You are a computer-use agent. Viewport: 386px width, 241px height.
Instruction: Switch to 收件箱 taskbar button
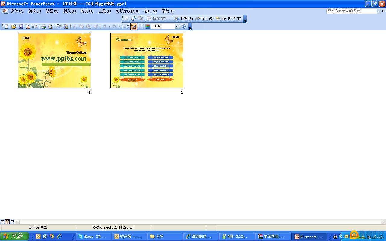129,237
